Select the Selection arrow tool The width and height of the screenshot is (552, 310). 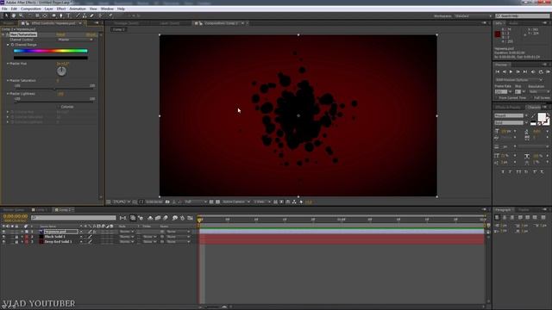click(x=6, y=15)
